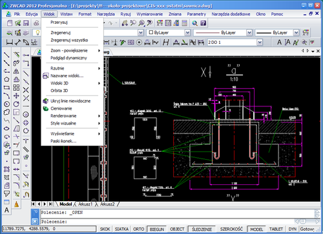Expand the Rzutnie submenu
The image size is (323, 234).
(72, 68)
